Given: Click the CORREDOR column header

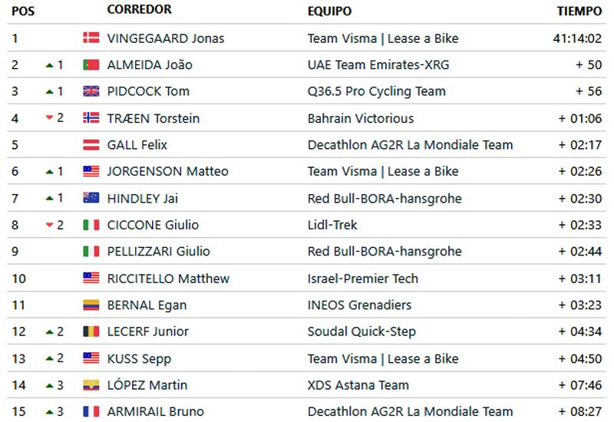Looking at the screenshot, I should [140, 9].
